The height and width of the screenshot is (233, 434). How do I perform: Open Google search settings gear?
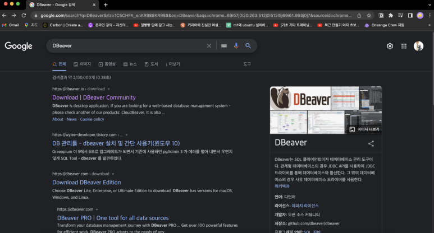pos(390,46)
